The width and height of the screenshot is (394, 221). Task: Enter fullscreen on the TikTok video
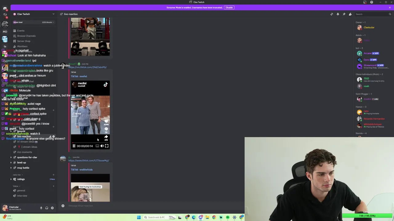[107, 146]
